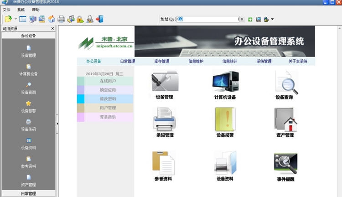Select 设备条码 in the sidebar
The width and height of the screenshot is (342, 197).
point(28,125)
